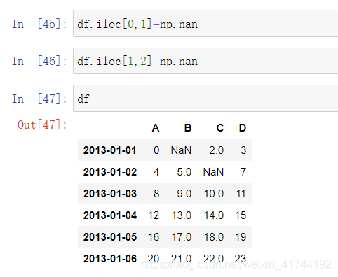
Task: Click the 5.0 cell in the 2013-01-02 row
Action: 184,172
